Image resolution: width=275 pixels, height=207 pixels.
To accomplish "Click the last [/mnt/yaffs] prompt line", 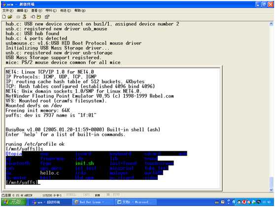I will (22, 182).
